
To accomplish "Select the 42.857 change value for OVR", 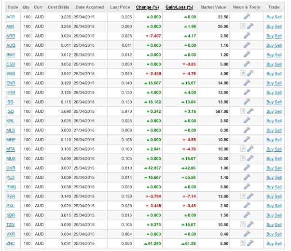I will (x=154, y=168).
